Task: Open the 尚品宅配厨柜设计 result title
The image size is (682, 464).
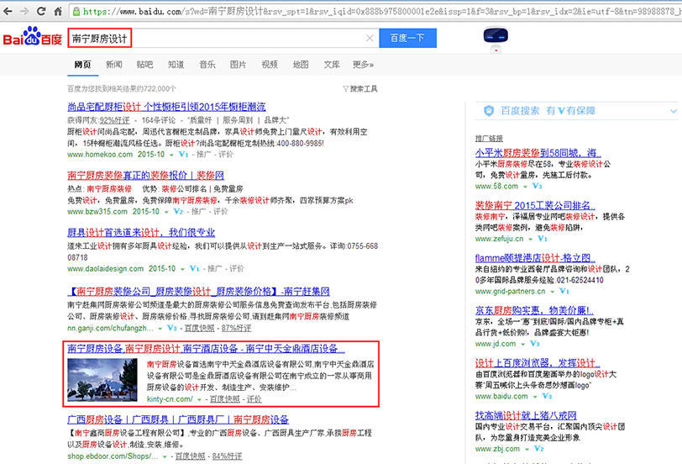Action: pos(166,107)
